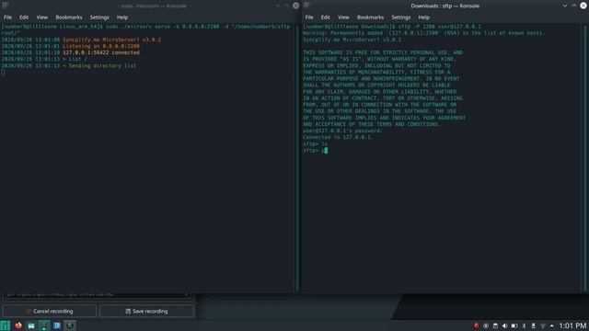Click the 'sftp> ls' command line
589x331 pixels.
(x=315, y=143)
